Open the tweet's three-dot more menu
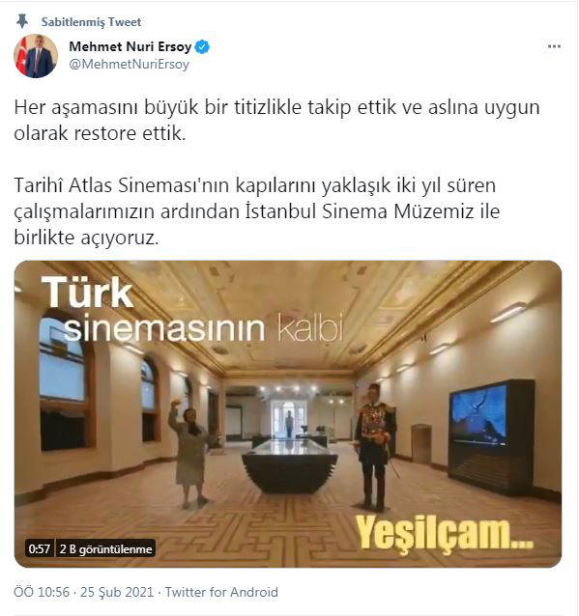579x616 pixels. click(x=554, y=46)
